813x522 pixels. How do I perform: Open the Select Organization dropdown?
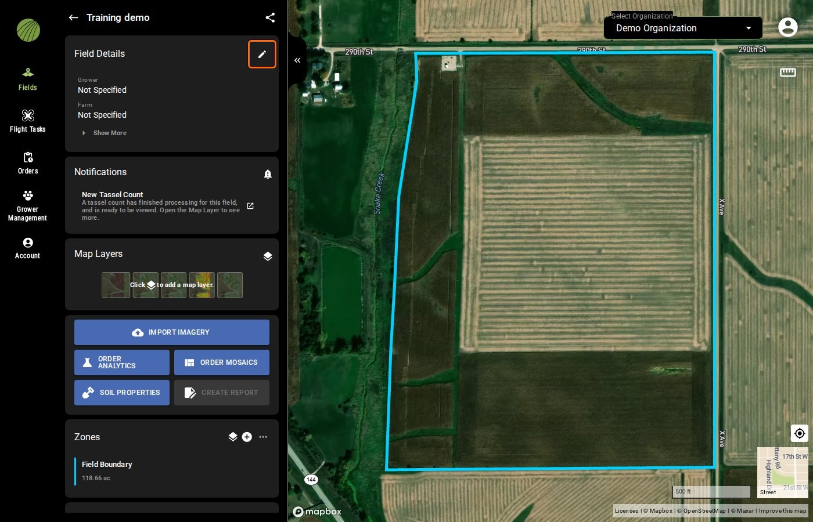click(x=683, y=28)
